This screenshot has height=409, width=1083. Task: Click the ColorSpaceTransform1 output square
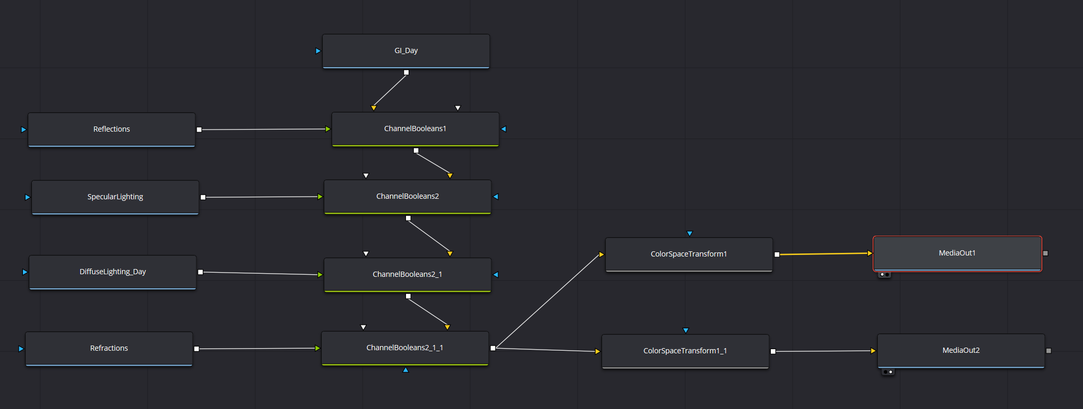click(777, 254)
